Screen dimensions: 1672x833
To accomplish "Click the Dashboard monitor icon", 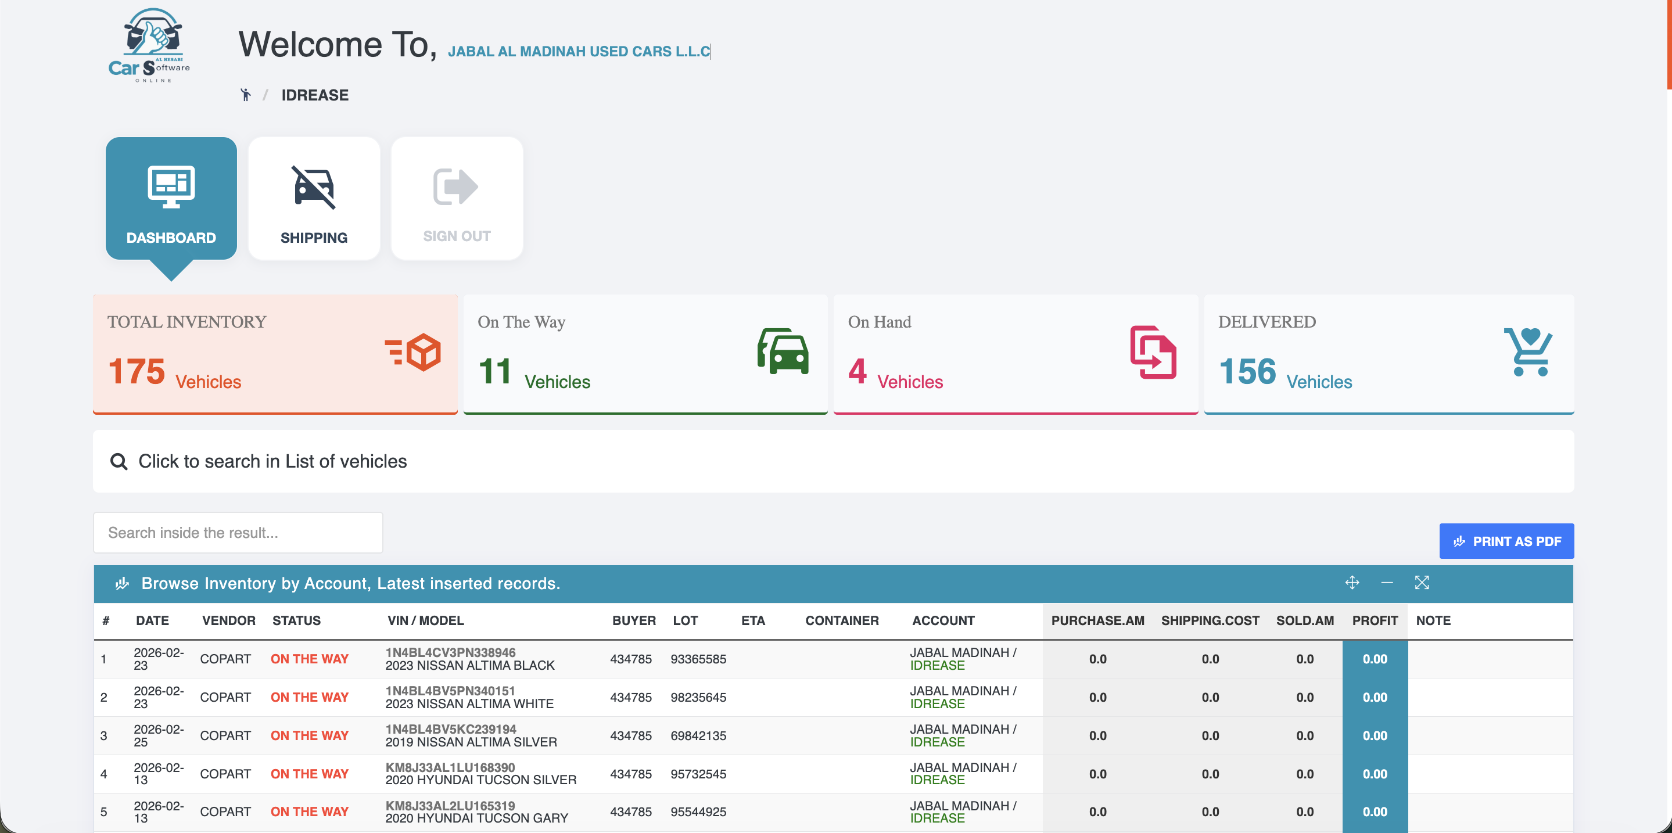I will pyautogui.click(x=171, y=187).
